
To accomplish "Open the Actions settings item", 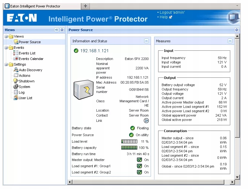I will [25, 76].
